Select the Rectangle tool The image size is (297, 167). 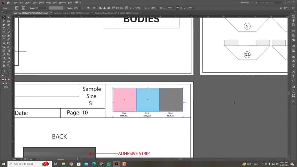click(x=4, y=32)
